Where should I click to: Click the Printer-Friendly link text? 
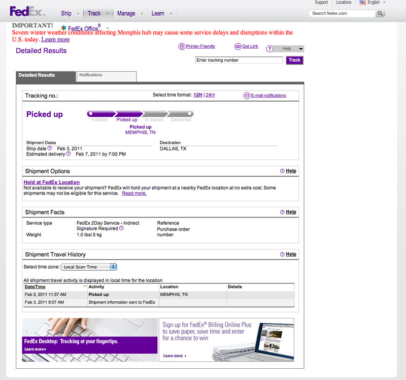coord(200,46)
